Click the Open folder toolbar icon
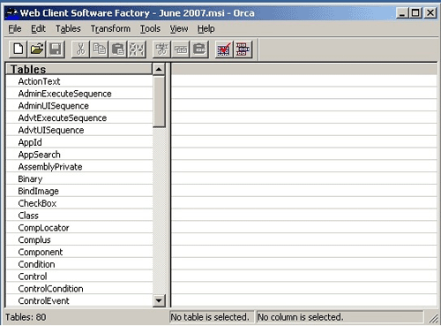Viewport: 441px width, 326px height. point(37,49)
